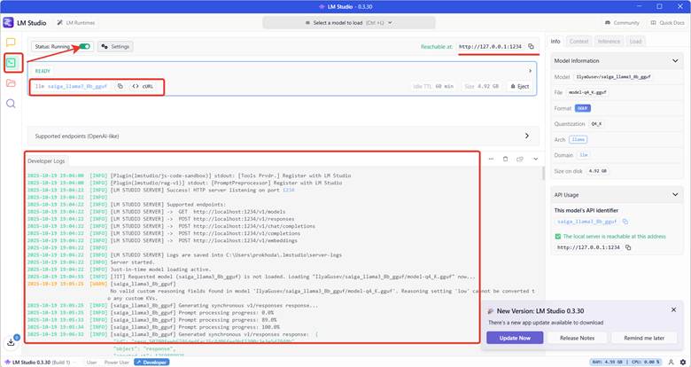Click the LM Studio 0.3.30 version label

pyautogui.click(x=37, y=363)
